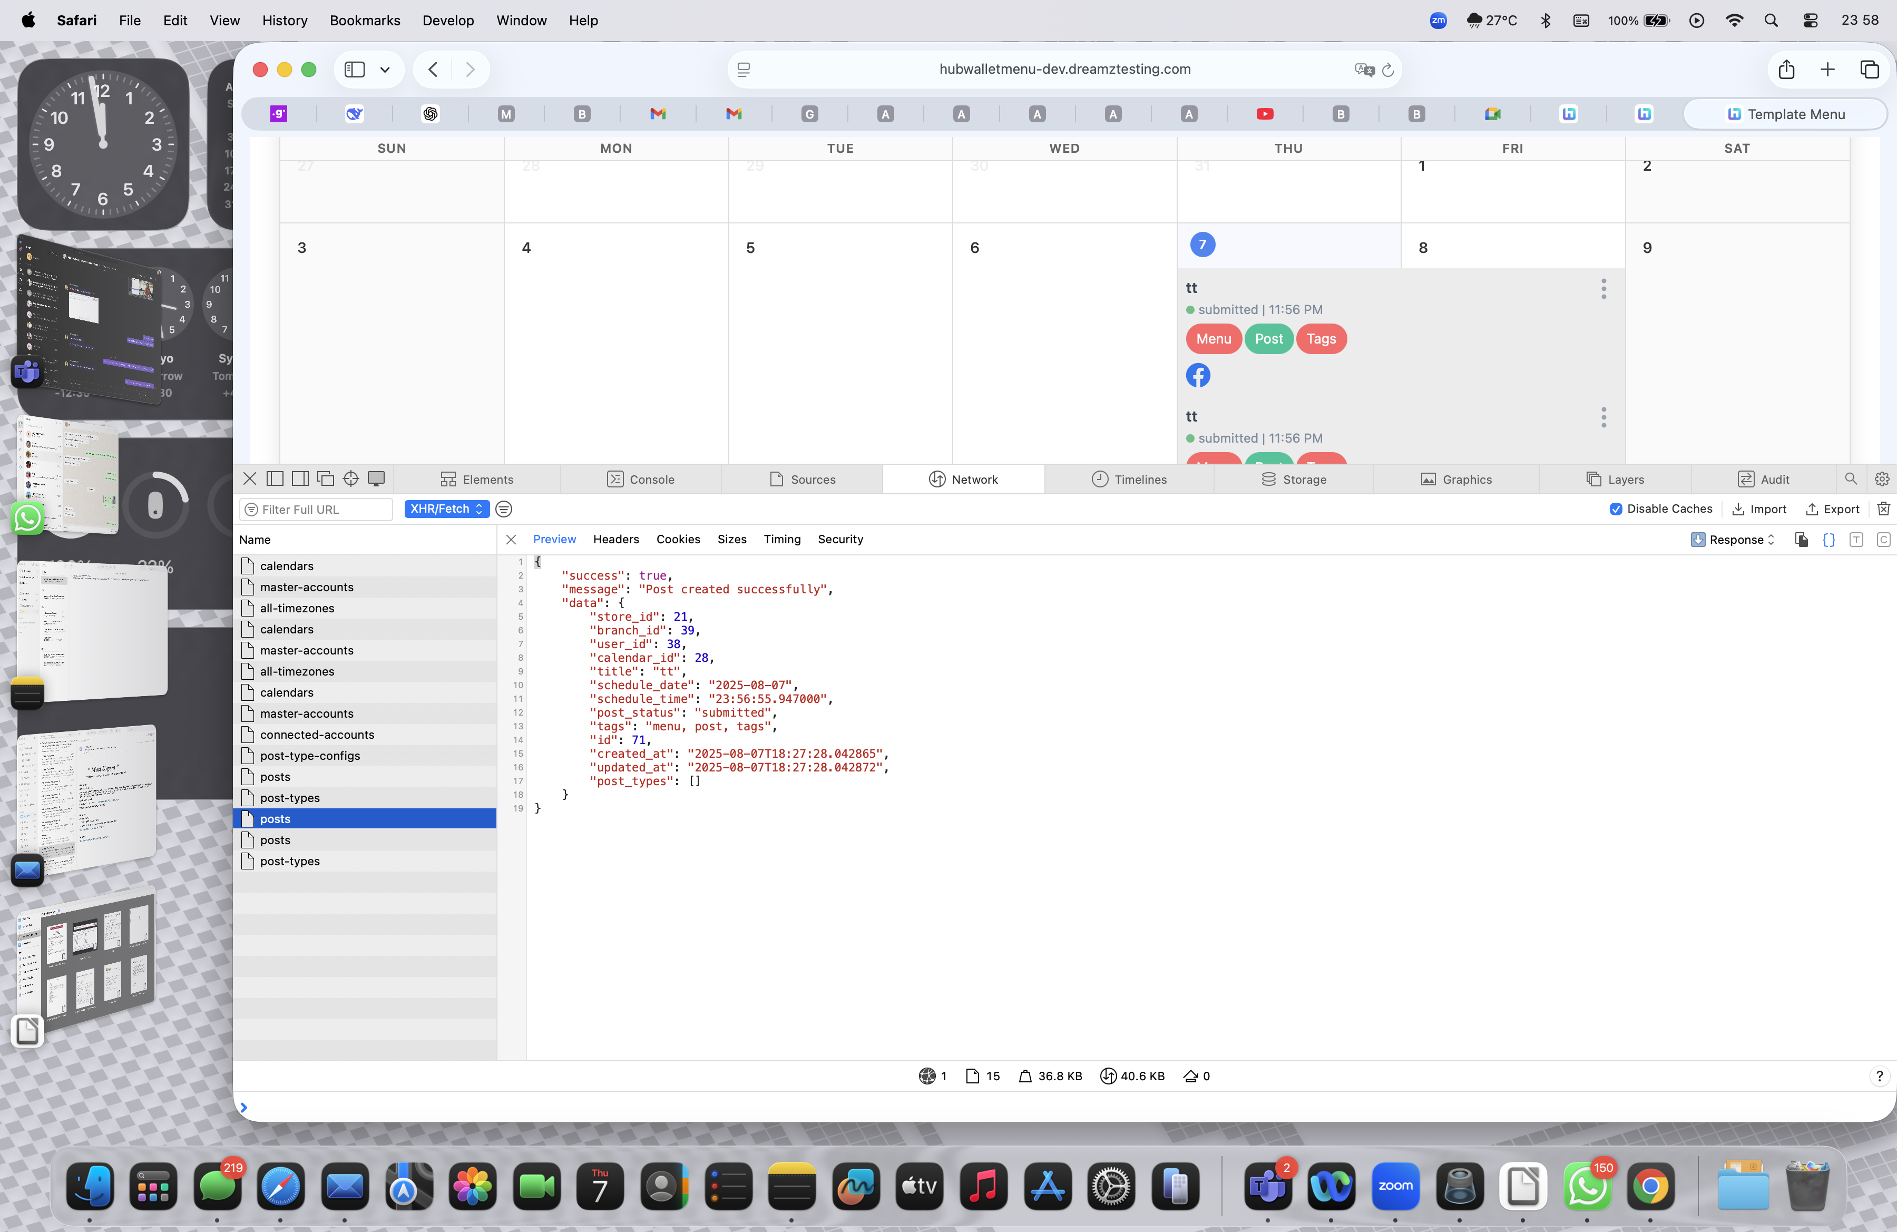Open Web Inspector settings gear
Screen dimensions: 1897x1232
tap(1882, 479)
